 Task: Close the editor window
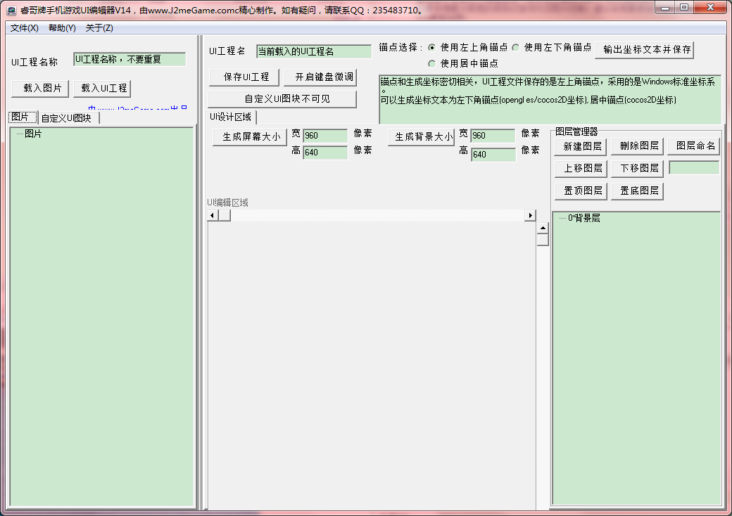(710, 7)
